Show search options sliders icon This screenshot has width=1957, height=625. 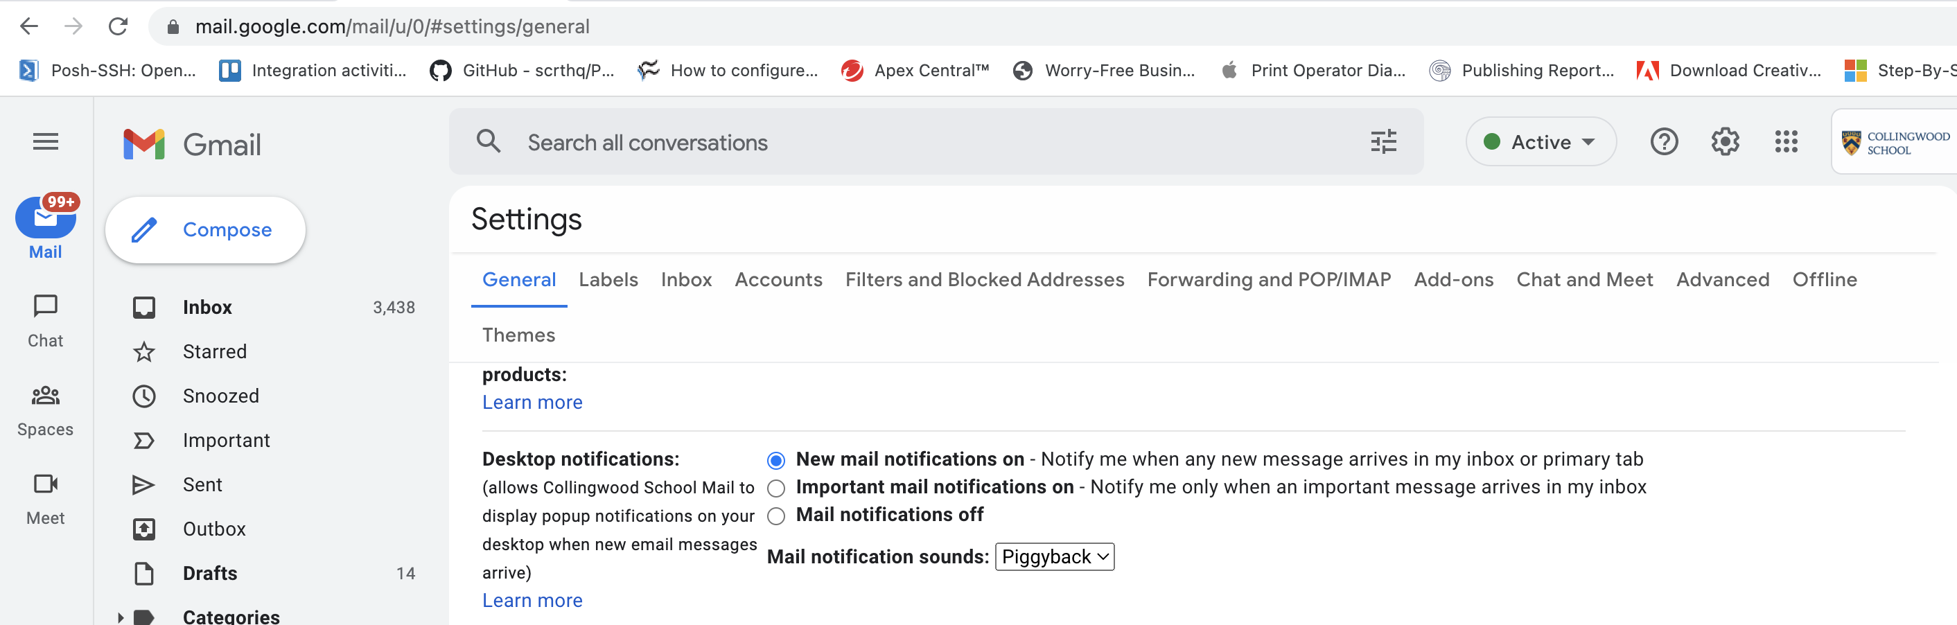[x=1383, y=141]
